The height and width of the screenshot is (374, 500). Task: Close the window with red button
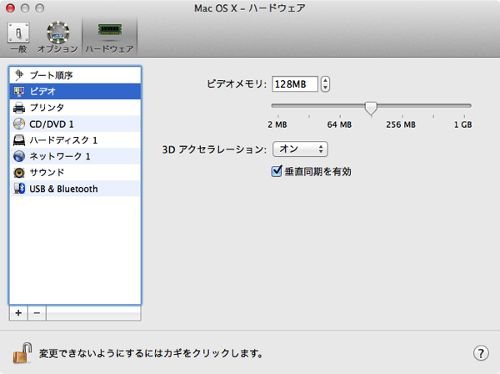pos(11,8)
